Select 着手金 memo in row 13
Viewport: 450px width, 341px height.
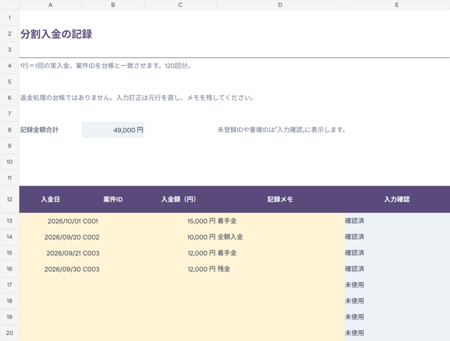pyautogui.click(x=280, y=221)
